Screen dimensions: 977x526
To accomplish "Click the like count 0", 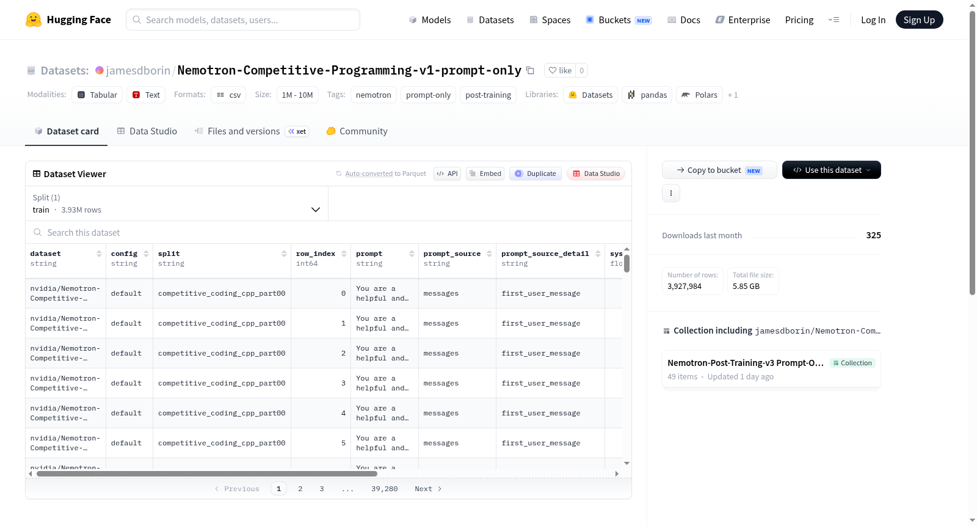I will click(582, 70).
